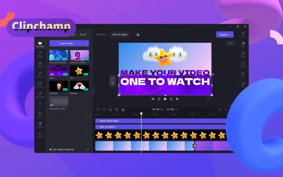Play the video preview
The height and width of the screenshot is (177, 283).
coord(165,99)
